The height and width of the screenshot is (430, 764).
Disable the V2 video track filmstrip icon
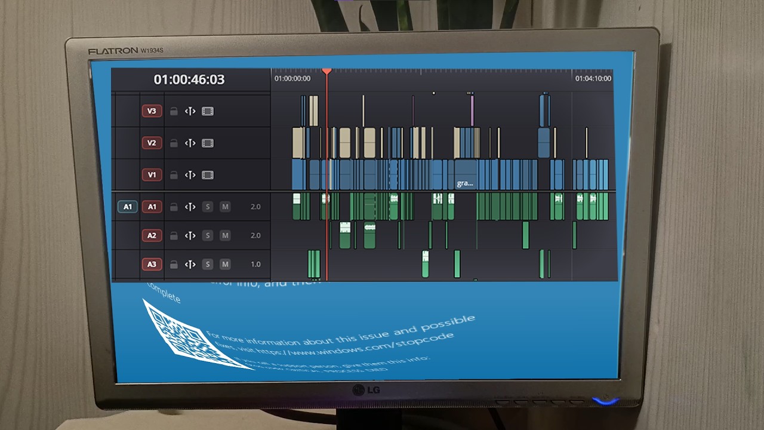[208, 143]
